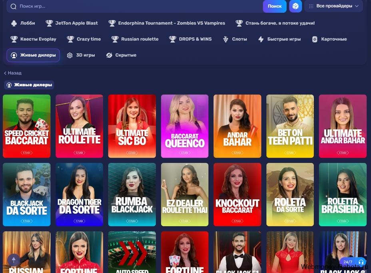Open Ultimate Andar Bahar game card
This screenshot has height=273, width=371.
click(343, 126)
